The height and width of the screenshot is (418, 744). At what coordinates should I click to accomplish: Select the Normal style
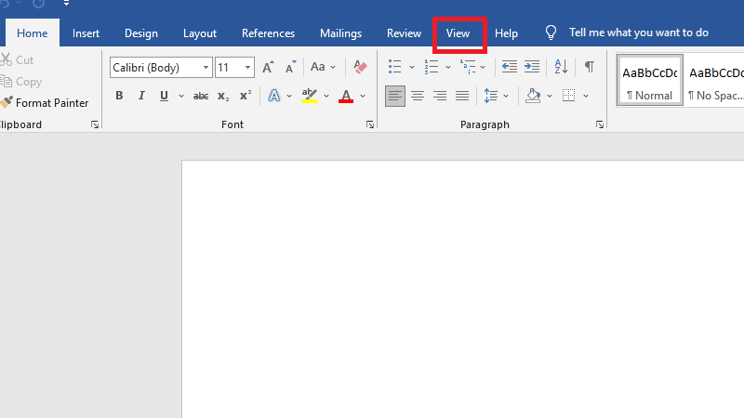point(649,80)
